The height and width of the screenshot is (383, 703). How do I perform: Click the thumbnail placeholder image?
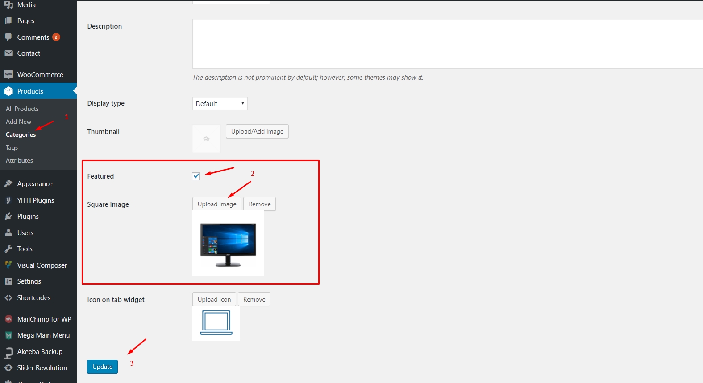point(206,139)
